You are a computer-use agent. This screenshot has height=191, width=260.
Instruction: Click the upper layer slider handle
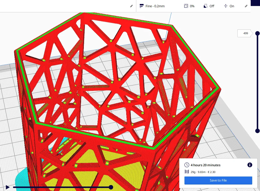tap(257, 33)
